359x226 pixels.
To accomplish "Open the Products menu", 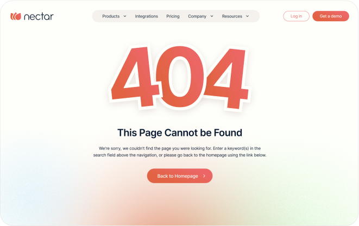I will point(111,16).
